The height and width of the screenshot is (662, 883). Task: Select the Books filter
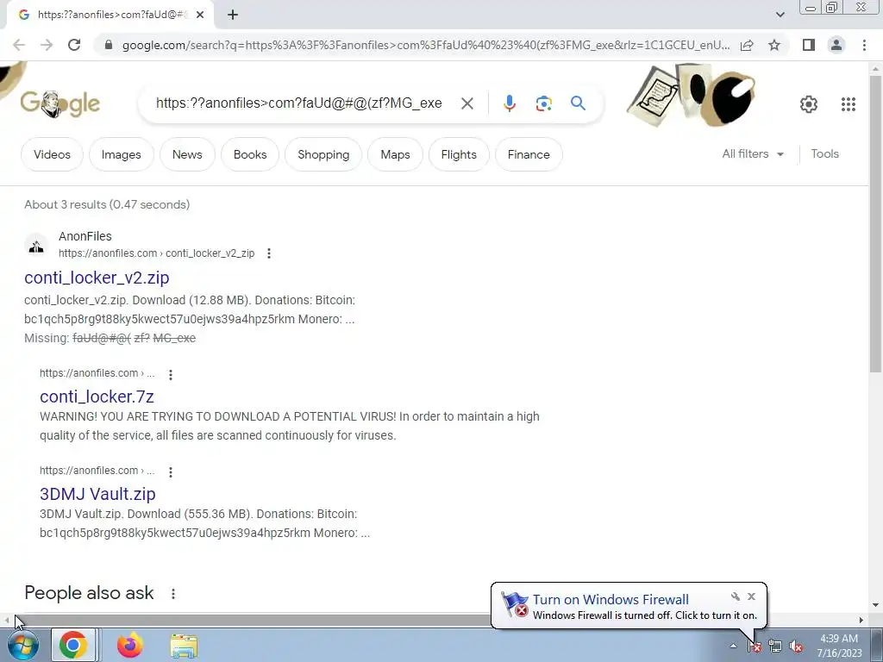tap(250, 154)
